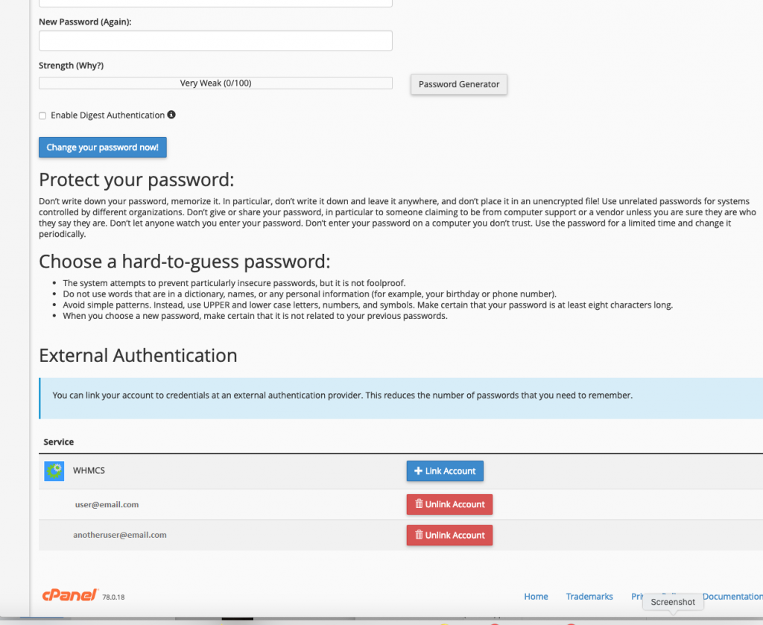This screenshot has width=763, height=625.
Task: Click the cPanel logo in the footer
Action: [70, 595]
